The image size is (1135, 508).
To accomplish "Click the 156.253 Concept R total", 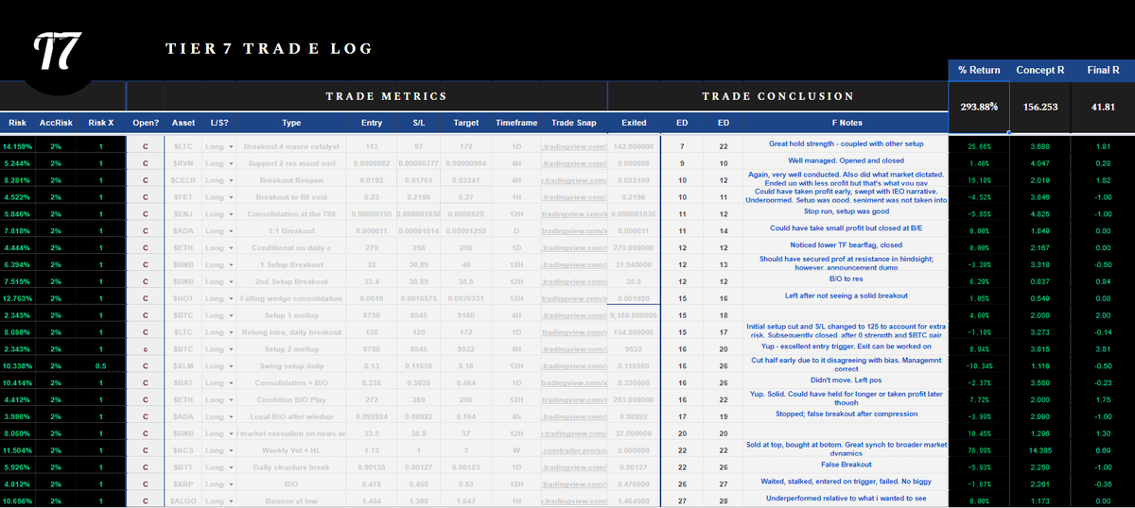I will click(1040, 107).
